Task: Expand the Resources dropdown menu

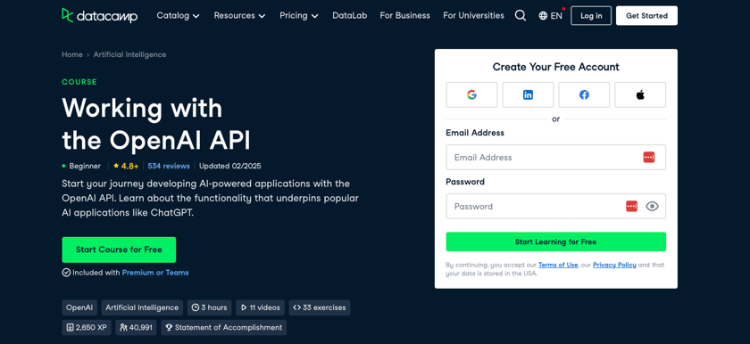Action: pos(239,16)
